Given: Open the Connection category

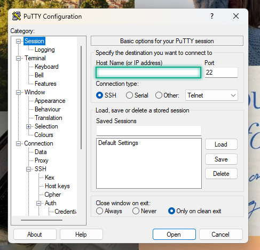Looking at the screenshot, I should 38,143.
